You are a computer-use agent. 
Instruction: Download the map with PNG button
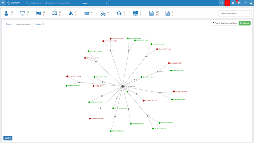(x=8, y=138)
